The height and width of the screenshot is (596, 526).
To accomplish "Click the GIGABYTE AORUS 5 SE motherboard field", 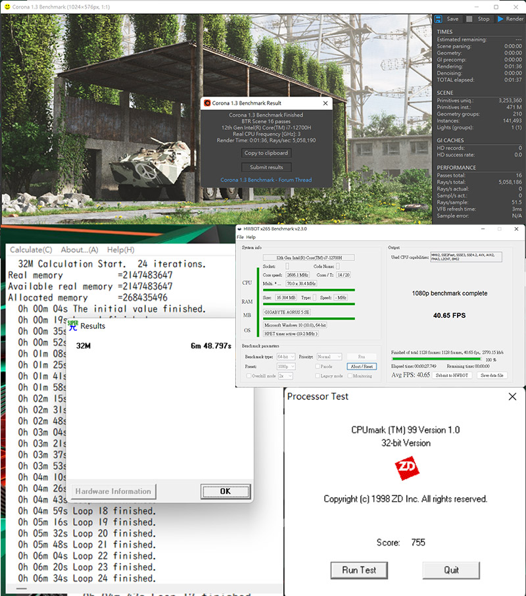I will coord(287,312).
